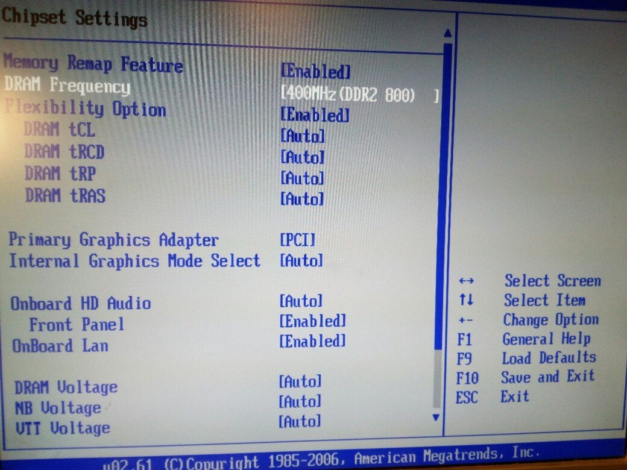This screenshot has height=470, width=627.
Task: Change the DRAM tRP Auto value
Action: click(x=302, y=178)
